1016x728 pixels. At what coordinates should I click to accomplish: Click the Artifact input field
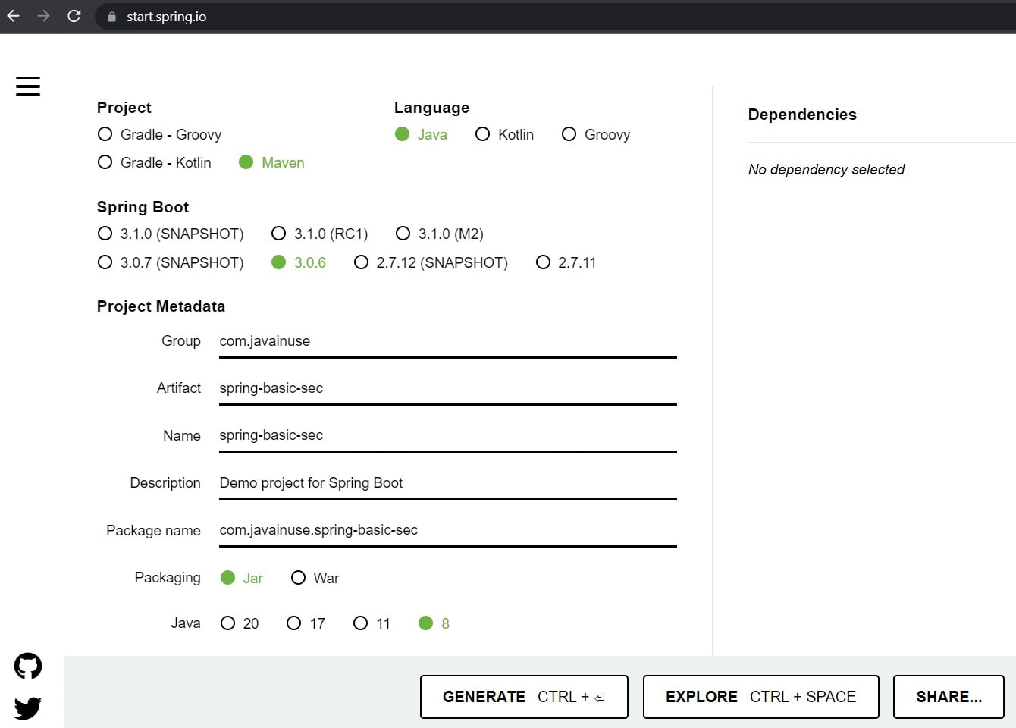click(448, 388)
